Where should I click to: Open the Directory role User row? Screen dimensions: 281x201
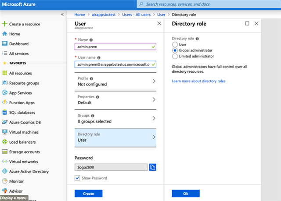115,138
